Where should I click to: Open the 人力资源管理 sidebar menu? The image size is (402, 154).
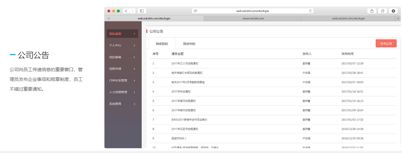[x=123, y=92]
